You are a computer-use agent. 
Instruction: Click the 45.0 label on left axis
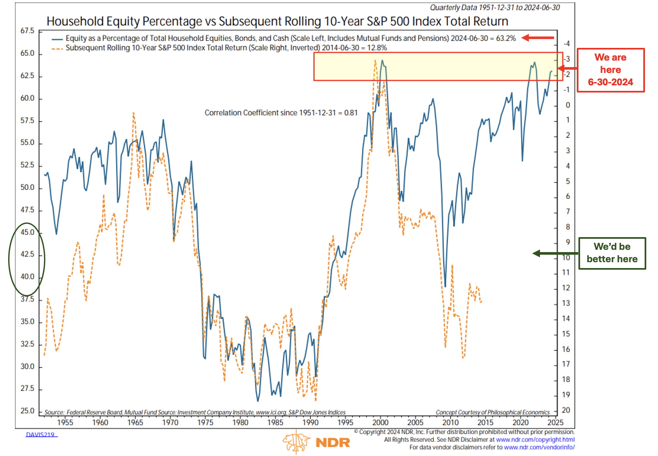coord(27,232)
